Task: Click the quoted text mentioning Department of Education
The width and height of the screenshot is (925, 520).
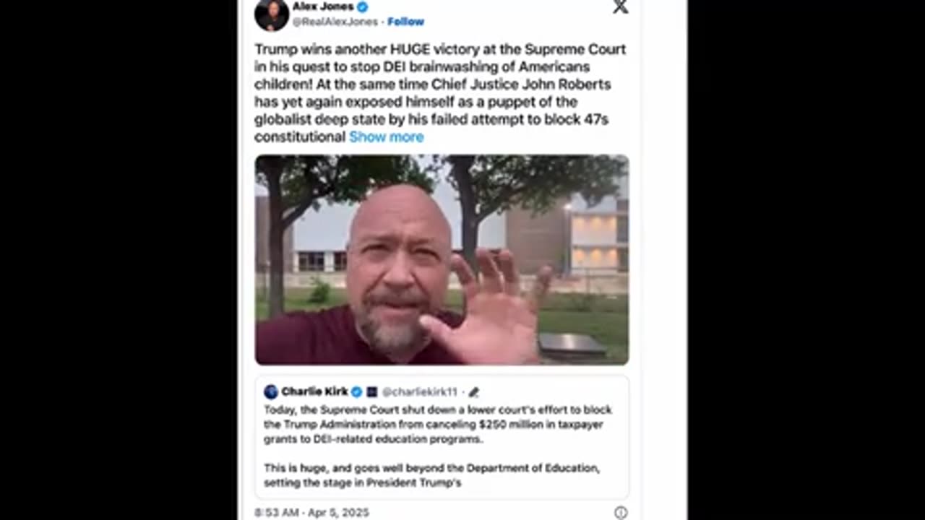Action: point(431,475)
